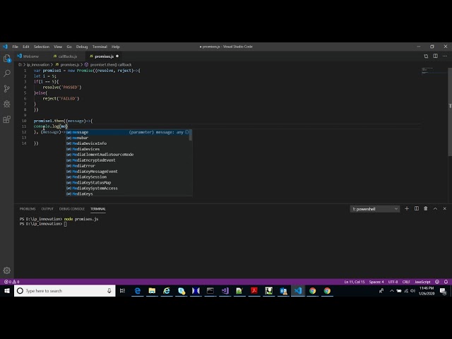Screen dimensions: 452x339
Task: Choose menubar suggestion in autocomplete list
Action: pos(129,138)
